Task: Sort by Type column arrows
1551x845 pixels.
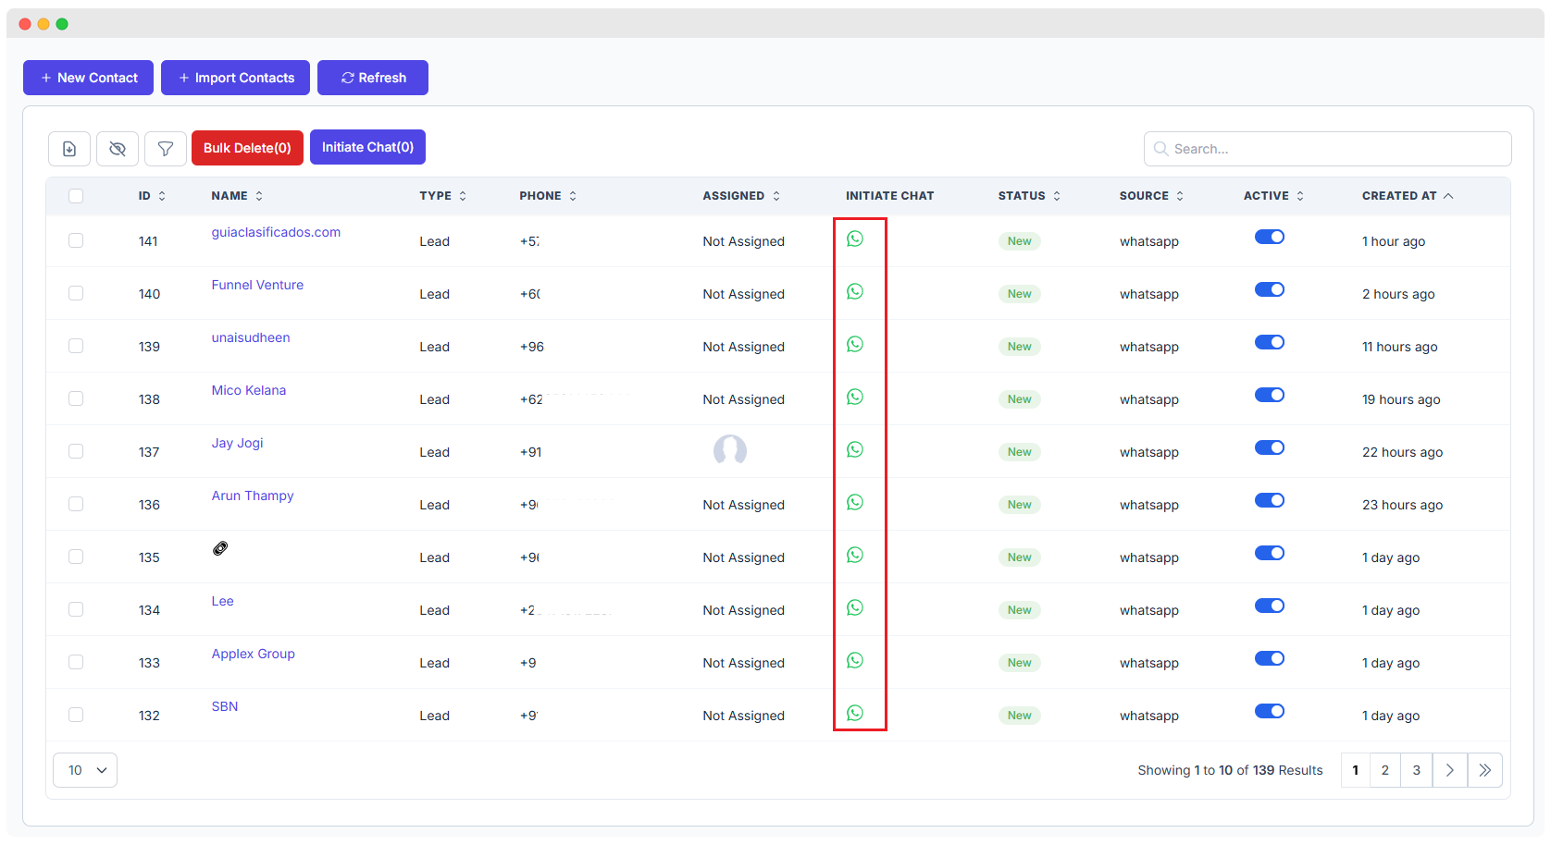Action: point(463,196)
